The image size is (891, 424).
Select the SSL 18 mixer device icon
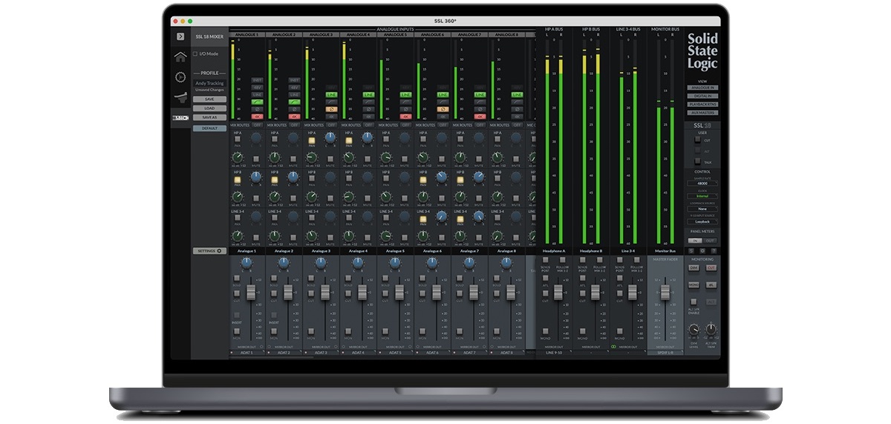pyautogui.click(x=180, y=118)
